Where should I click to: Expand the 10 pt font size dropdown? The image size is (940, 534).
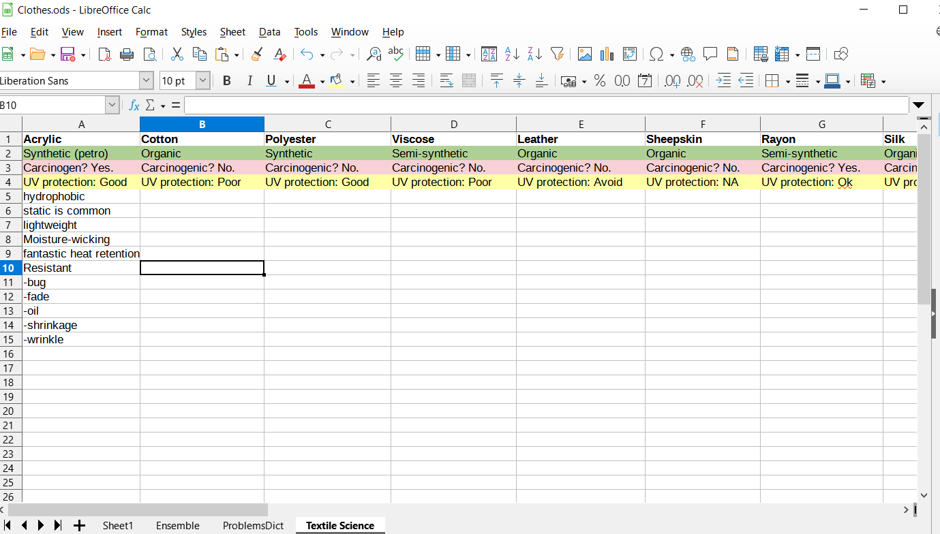coord(203,81)
